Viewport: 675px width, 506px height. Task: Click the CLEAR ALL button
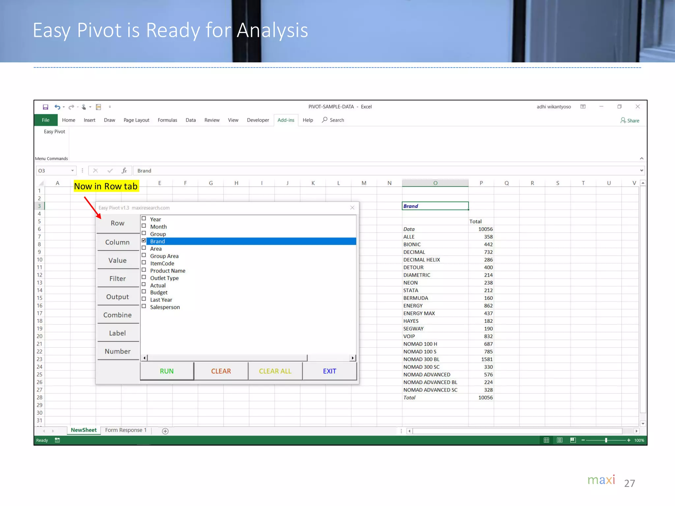pyautogui.click(x=275, y=371)
